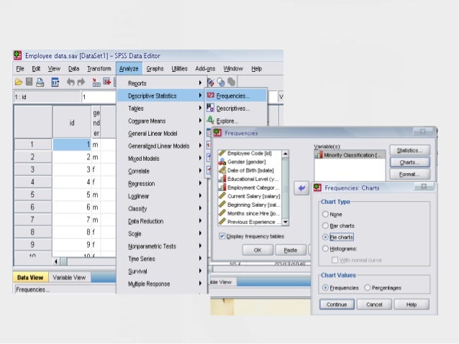Choose Frequencies... in the Descriptive Statistics submenu
459x344 pixels.
[237, 96]
